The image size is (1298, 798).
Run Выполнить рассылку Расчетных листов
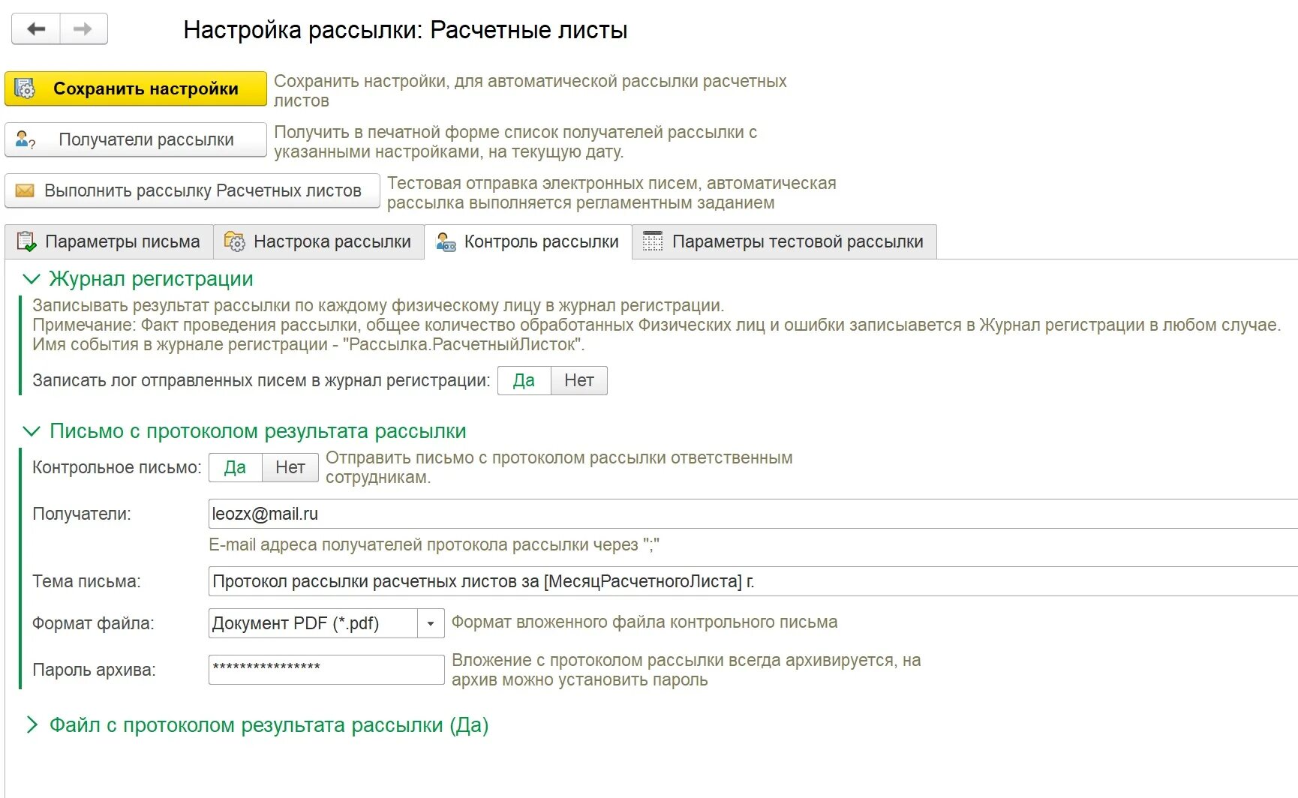point(192,190)
